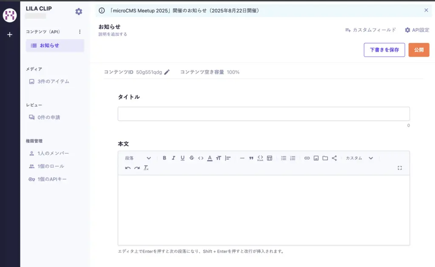
Task: Open the LILA CLIP service logo
Action: (x=10, y=15)
